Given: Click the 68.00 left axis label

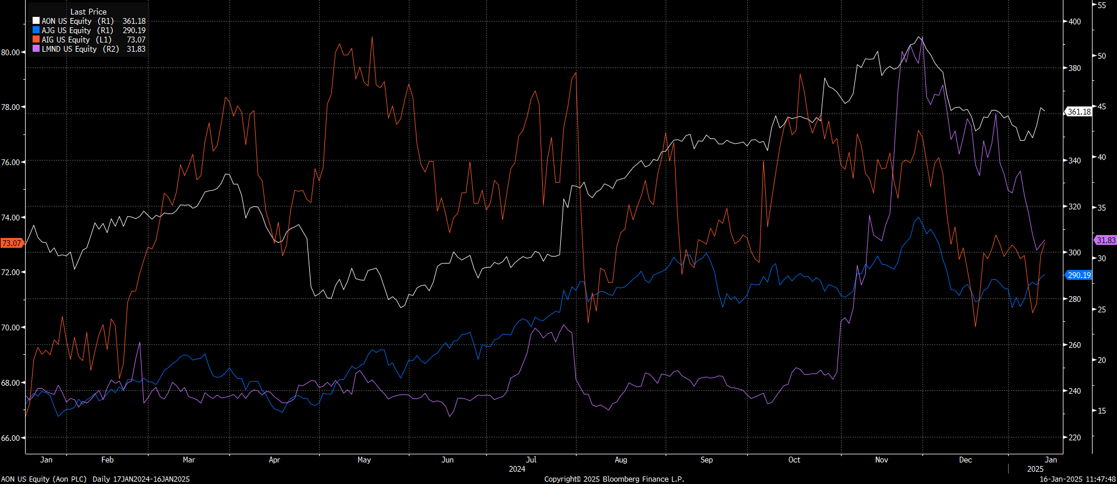Looking at the screenshot, I should pos(10,383).
